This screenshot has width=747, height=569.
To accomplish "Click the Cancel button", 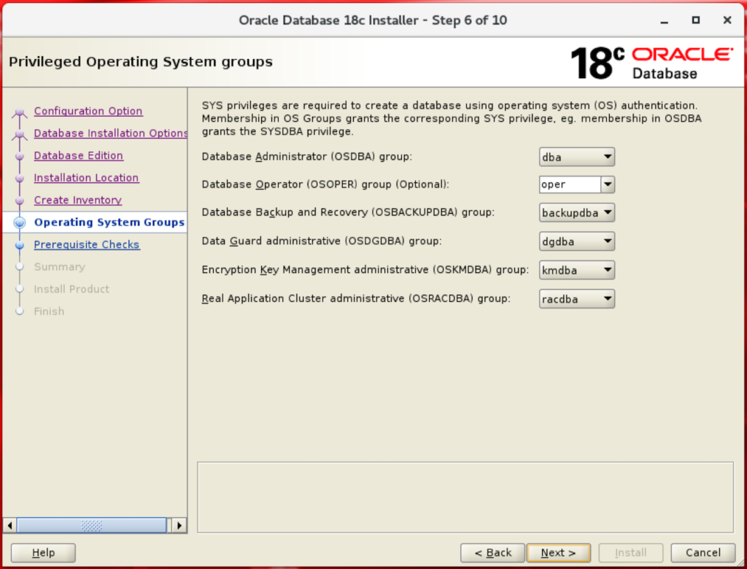I will pyautogui.click(x=703, y=553).
